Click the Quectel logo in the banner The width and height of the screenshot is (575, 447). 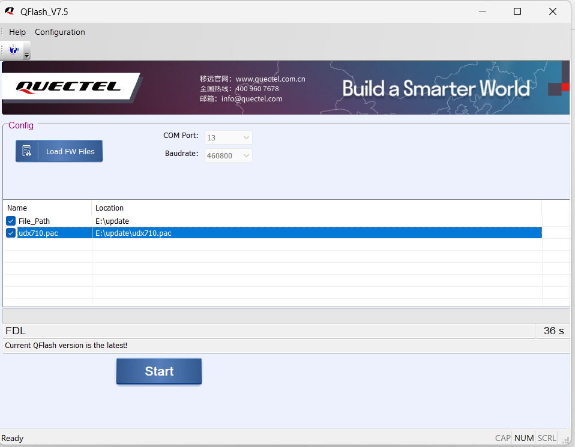(68, 87)
